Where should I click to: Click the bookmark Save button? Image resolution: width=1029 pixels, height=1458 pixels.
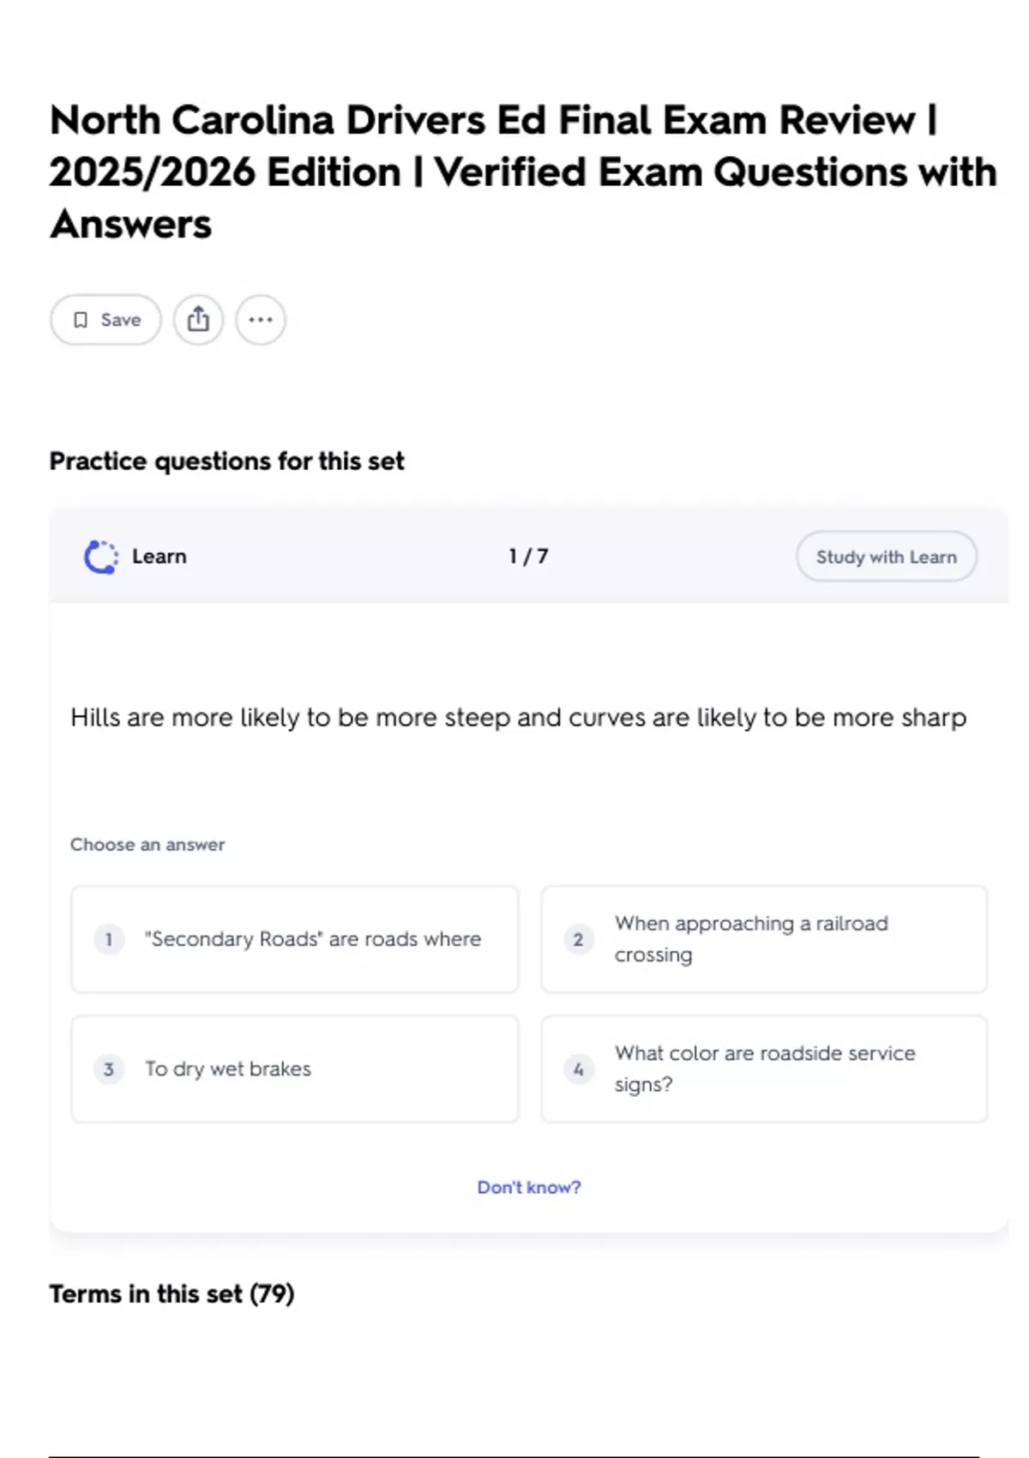[x=105, y=320]
